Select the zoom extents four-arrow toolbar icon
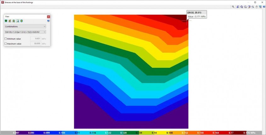This screenshot has height=135, width=266. click(241, 7)
